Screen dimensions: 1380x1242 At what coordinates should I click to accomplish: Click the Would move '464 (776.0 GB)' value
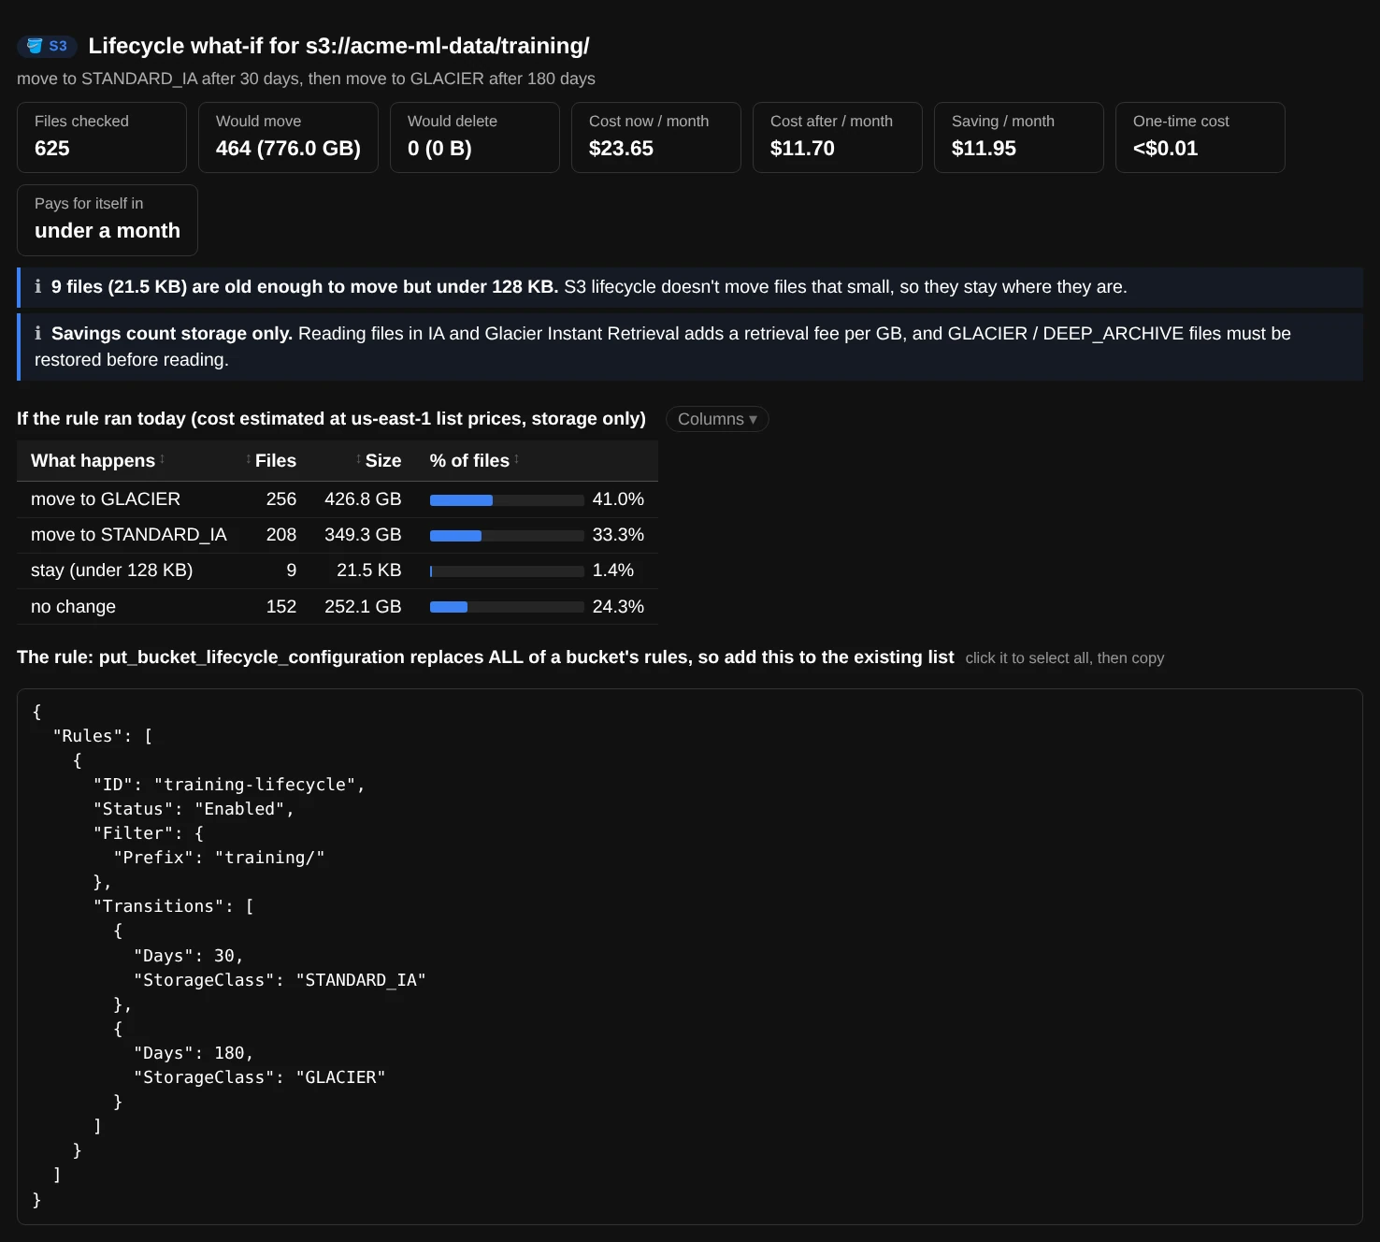click(288, 149)
